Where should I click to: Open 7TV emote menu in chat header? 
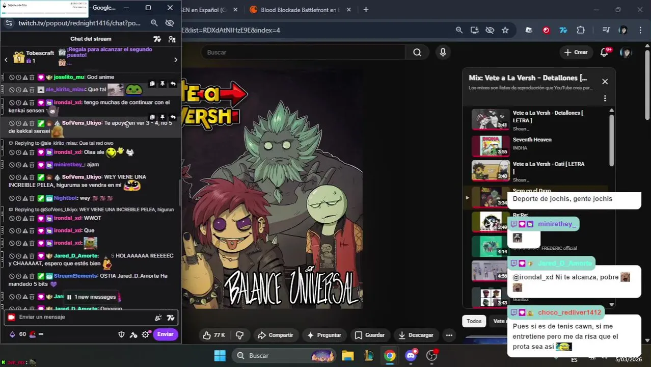[x=157, y=39]
